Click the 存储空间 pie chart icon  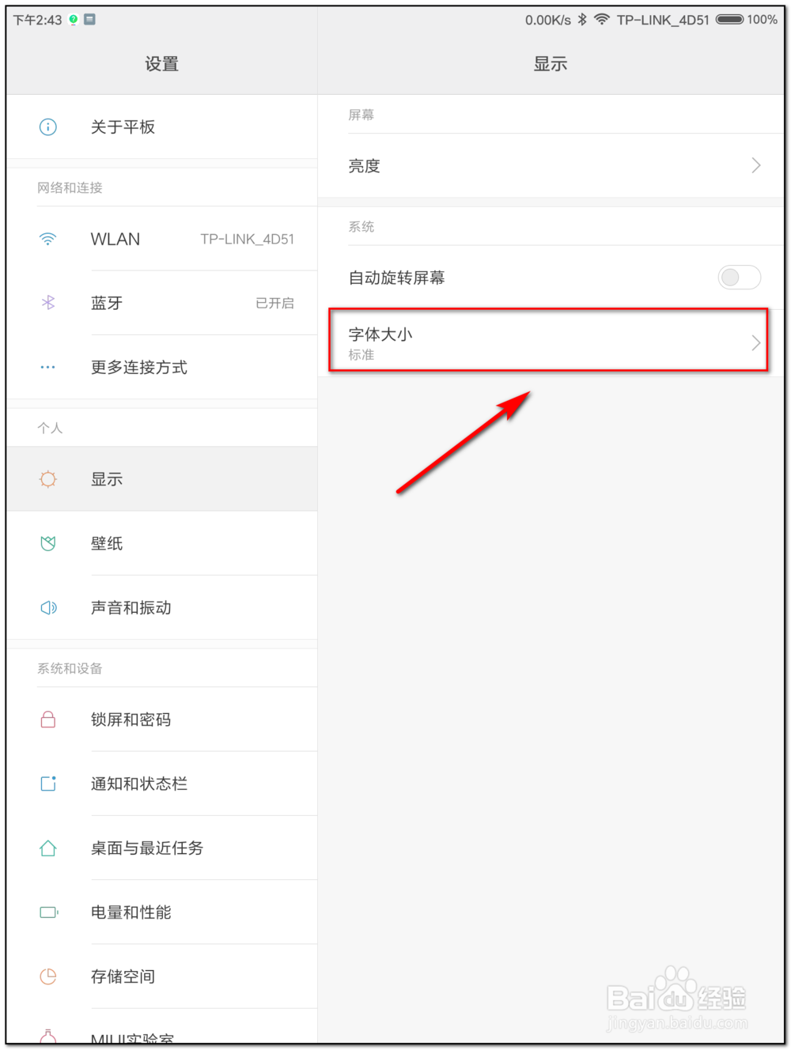(x=48, y=976)
